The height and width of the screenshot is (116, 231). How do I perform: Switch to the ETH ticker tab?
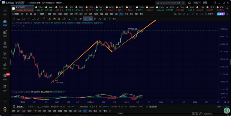click(x=39, y=9)
